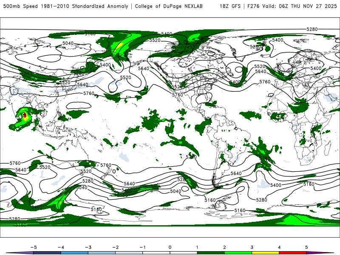Screen dimensions: 340x255
Task: Click the '1' colorbar tick label
Action: (x=197, y=247)
